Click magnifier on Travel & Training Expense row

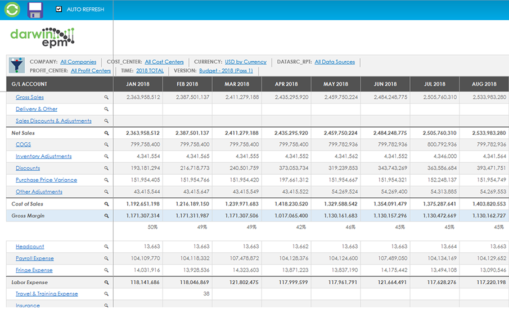pos(106,294)
